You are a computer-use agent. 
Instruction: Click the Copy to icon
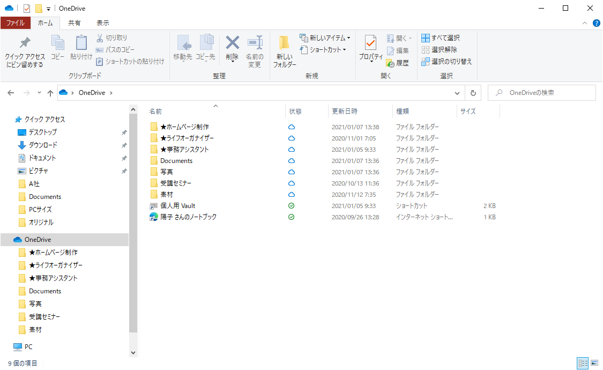206,42
